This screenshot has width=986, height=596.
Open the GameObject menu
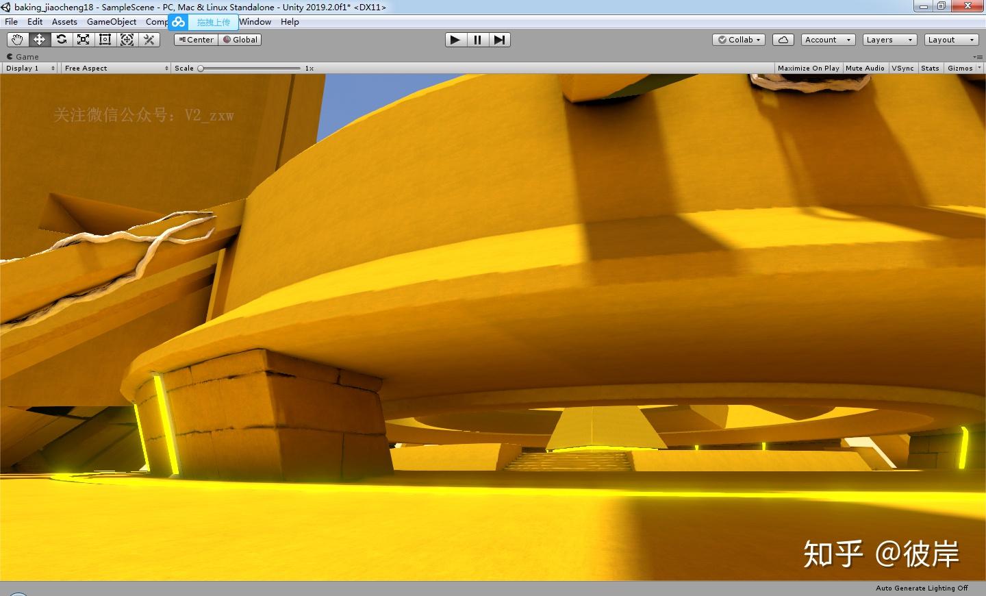(x=112, y=22)
